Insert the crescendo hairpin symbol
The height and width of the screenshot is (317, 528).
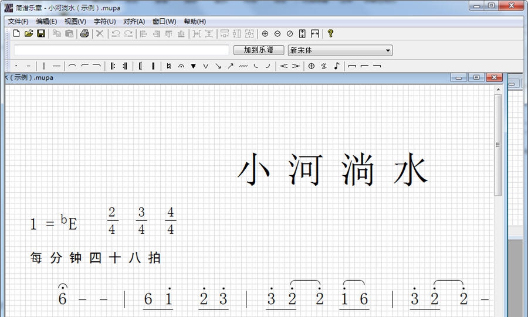[x=283, y=66]
